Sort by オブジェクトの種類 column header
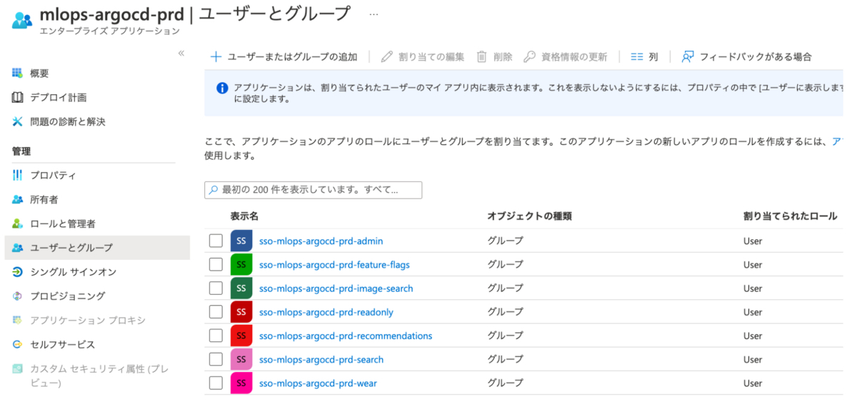 click(x=529, y=216)
